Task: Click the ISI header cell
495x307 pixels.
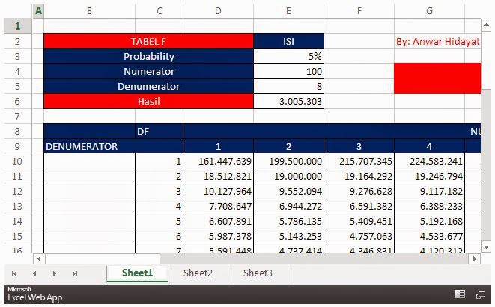Action: [288, 41]
